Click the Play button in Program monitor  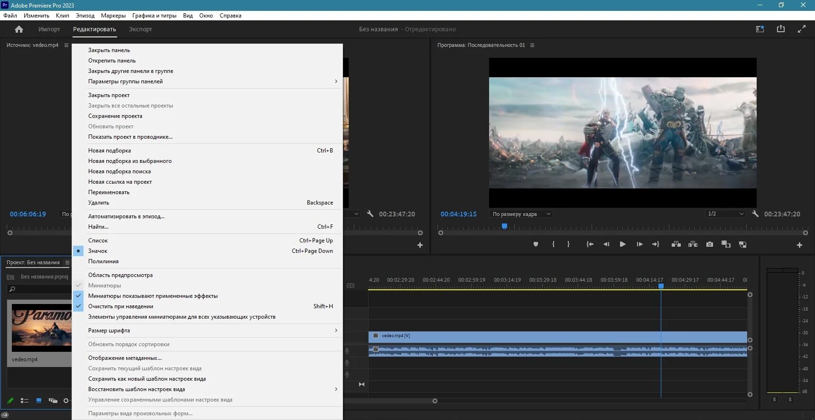click(622, 244)
